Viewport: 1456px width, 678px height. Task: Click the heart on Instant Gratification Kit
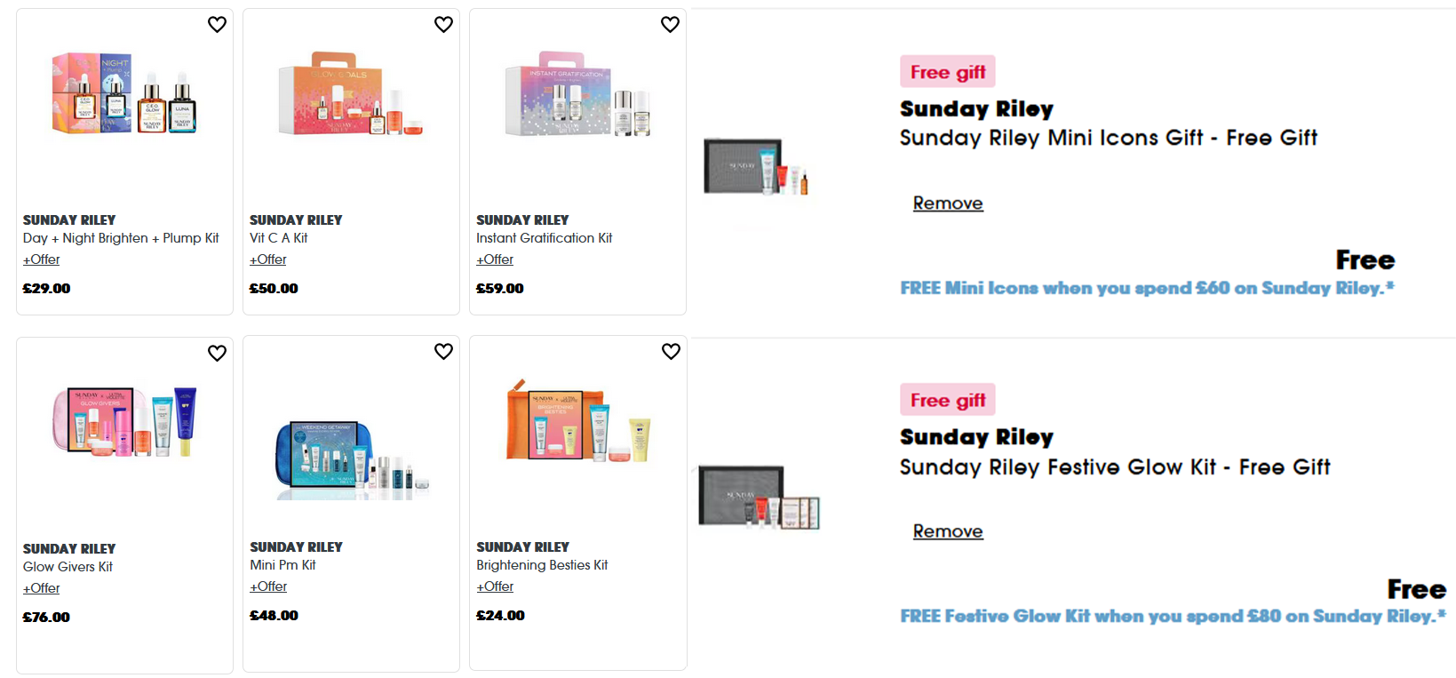(x=671, y=25)
